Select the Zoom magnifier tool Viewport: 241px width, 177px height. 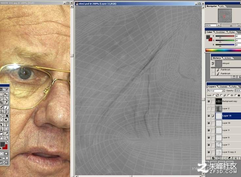6,138
